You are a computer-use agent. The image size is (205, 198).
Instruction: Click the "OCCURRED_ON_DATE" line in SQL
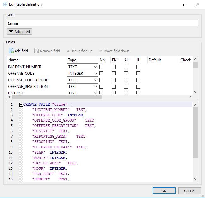click(x=60, y=147)
